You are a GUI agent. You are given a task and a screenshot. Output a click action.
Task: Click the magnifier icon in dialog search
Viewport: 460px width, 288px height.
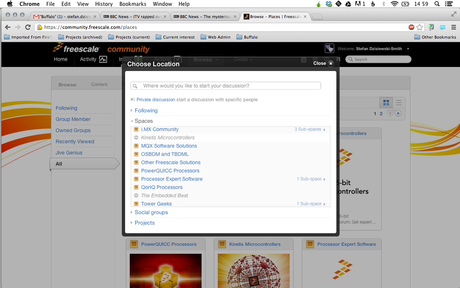(x=135, y=86)
